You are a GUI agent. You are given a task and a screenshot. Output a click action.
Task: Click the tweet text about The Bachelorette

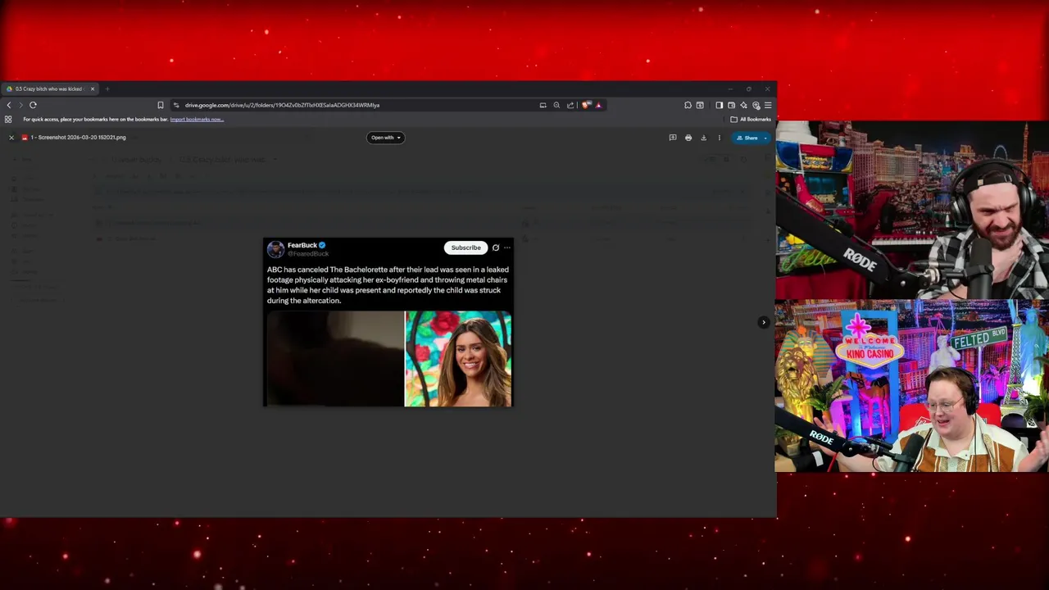pos(388,284)
